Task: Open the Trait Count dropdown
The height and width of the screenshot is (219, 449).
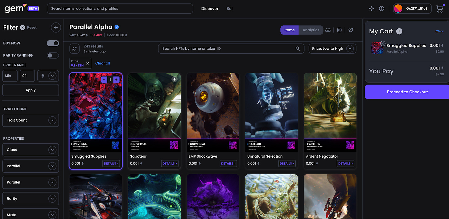Action: click(31, 120)
